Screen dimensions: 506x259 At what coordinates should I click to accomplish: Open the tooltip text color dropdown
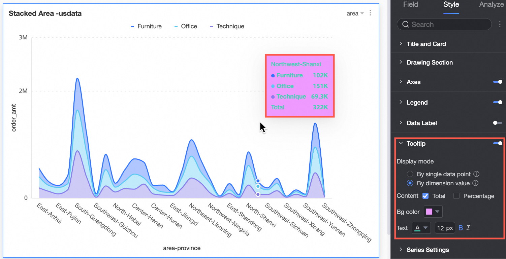tap(425, 228)
